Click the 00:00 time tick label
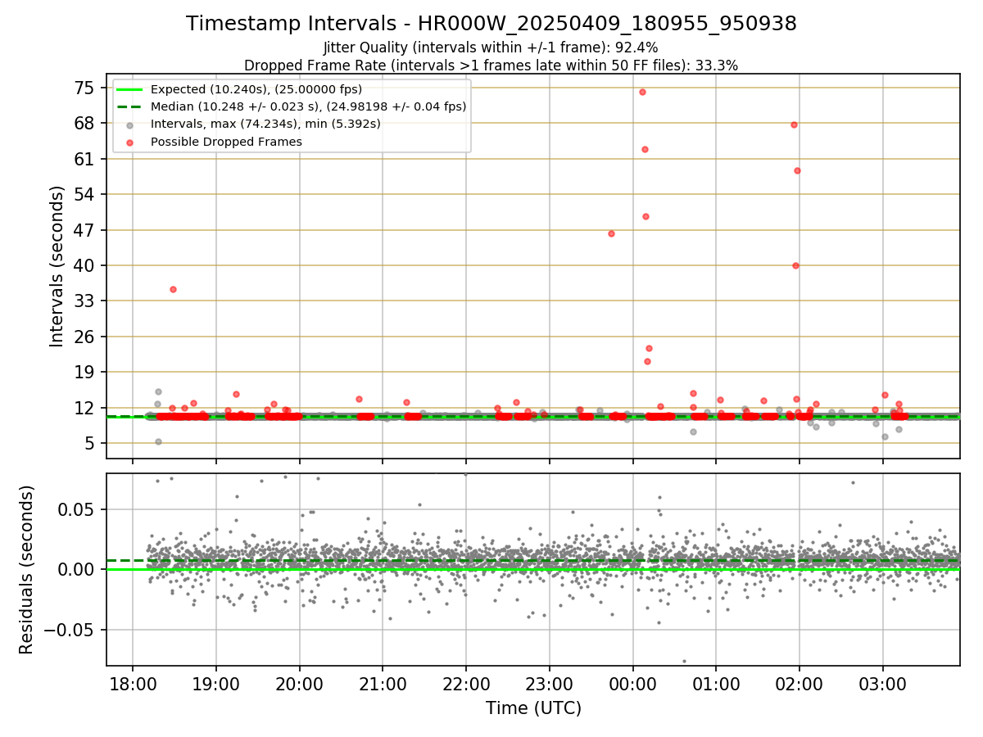Viewport: 983px width, 737px height. coord(633,685)
